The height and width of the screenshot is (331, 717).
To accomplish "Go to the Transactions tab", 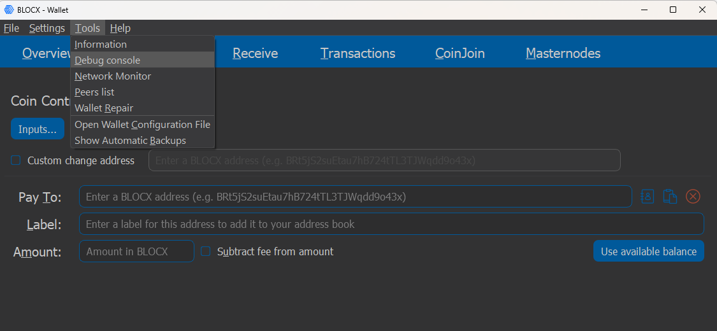I will 358,53.
